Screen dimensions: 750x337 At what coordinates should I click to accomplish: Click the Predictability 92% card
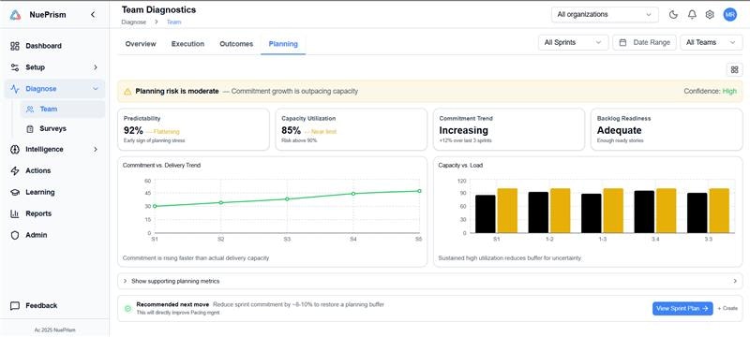[x=193, y=129]
